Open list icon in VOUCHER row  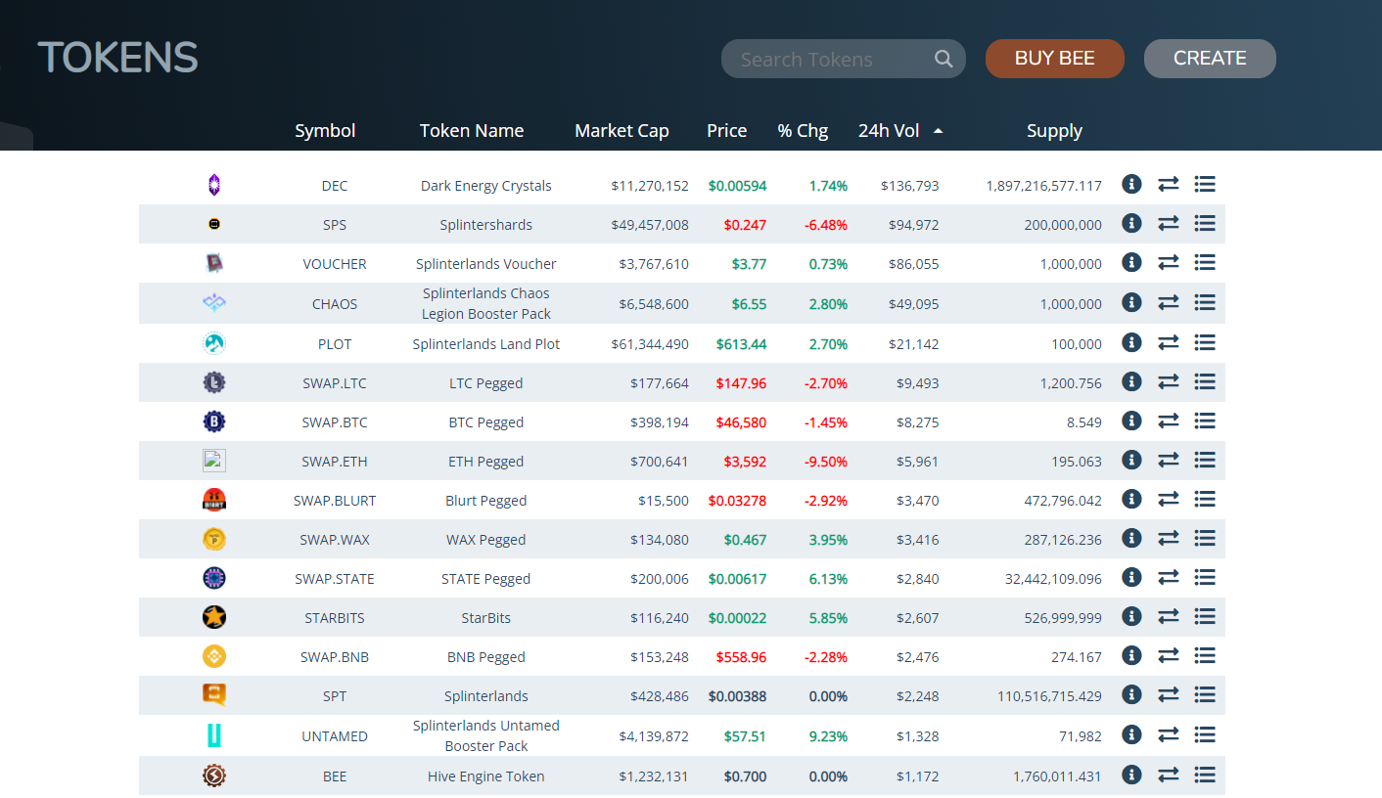pos(1205,262)
